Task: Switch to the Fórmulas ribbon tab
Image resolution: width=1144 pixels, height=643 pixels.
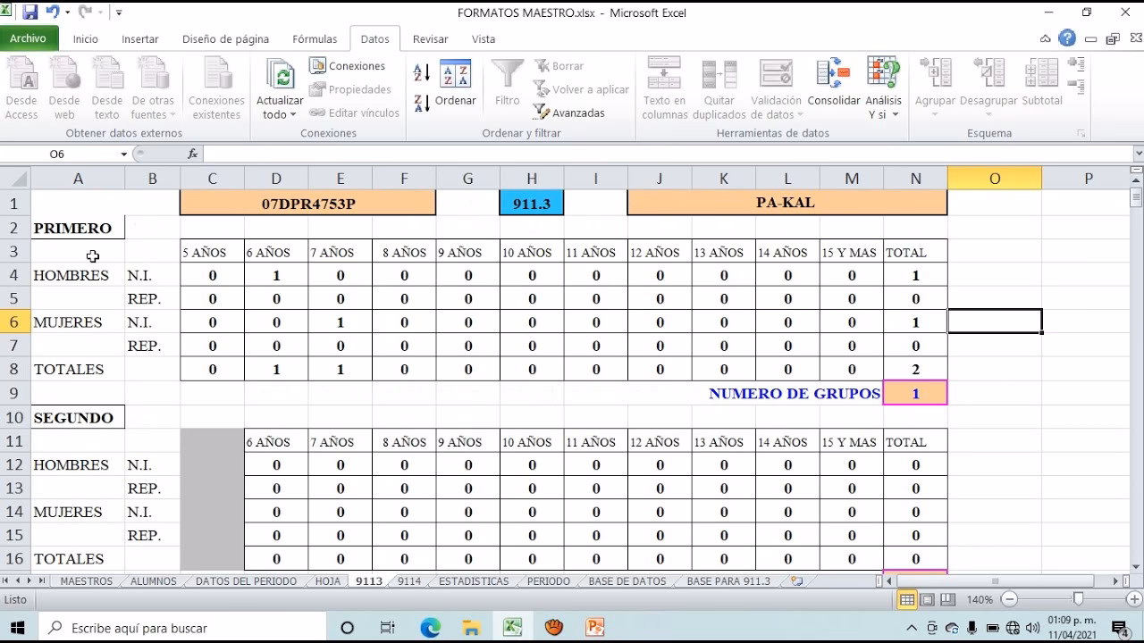Action: click(315, 38)
